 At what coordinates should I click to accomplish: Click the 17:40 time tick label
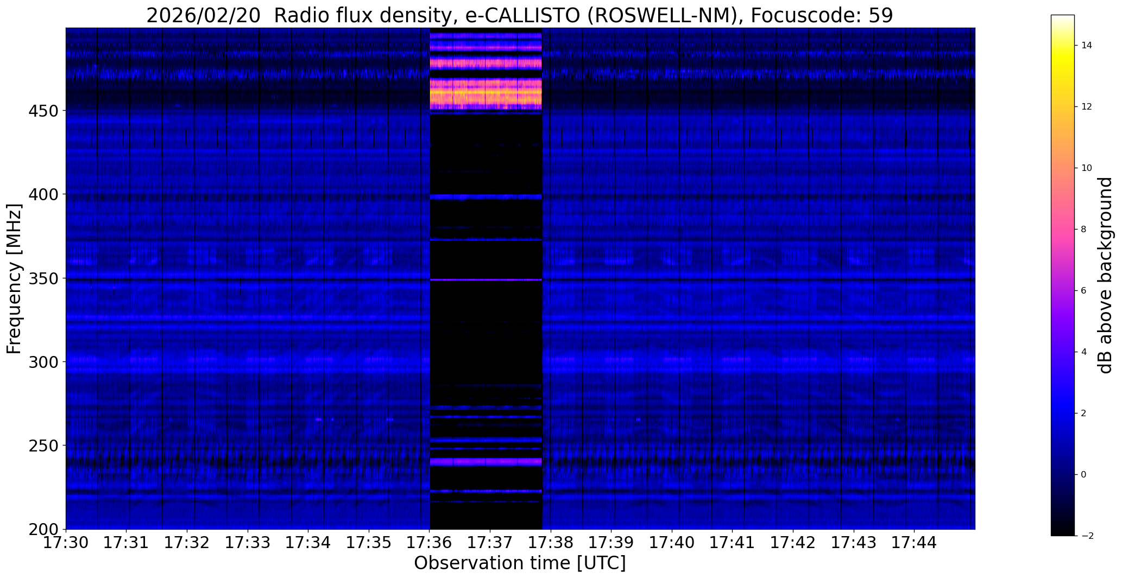(x=672, y=543)
